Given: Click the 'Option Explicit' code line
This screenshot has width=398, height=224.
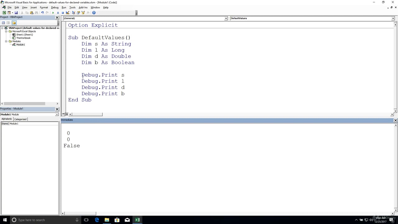Looking at the screenshot, I should [93, 25].
